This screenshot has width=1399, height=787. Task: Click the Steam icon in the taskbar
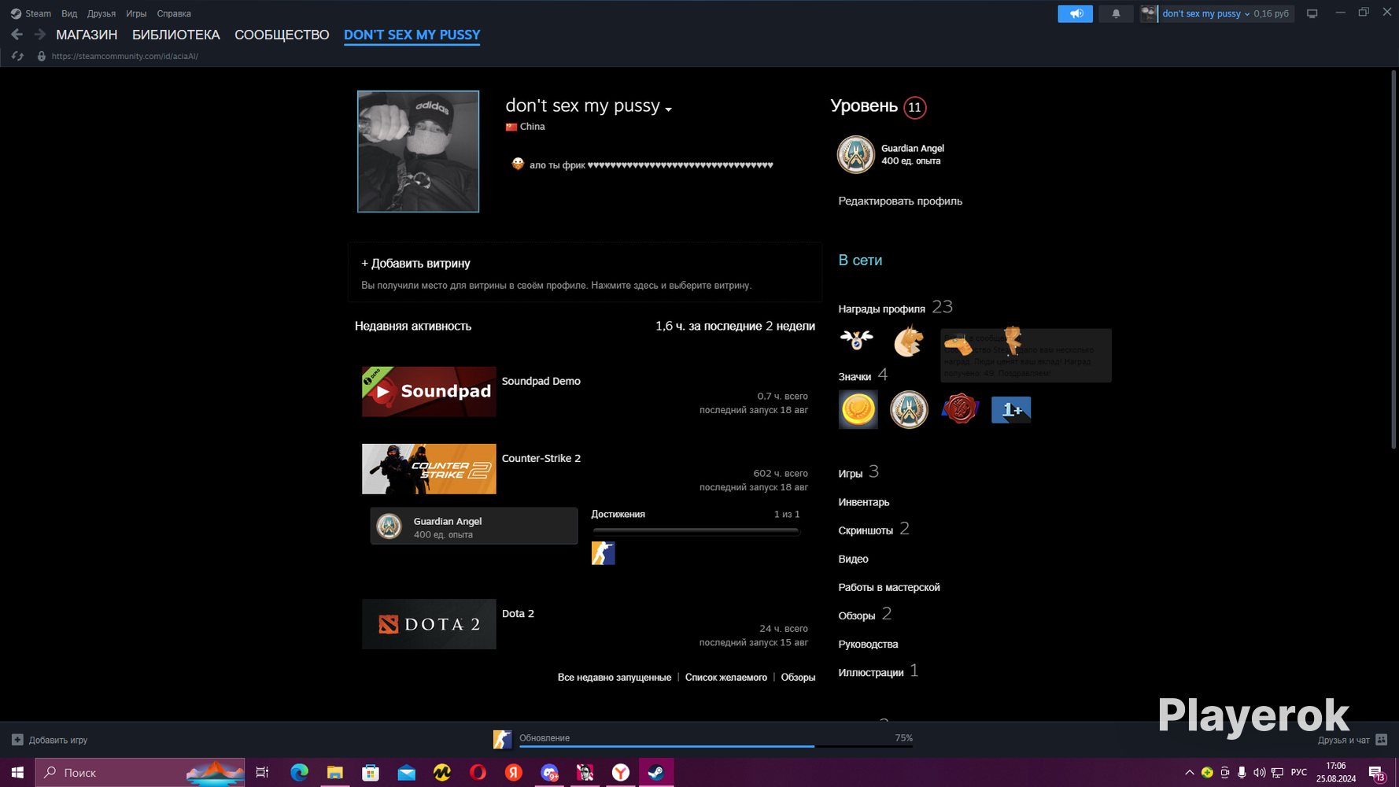(656, 773)
